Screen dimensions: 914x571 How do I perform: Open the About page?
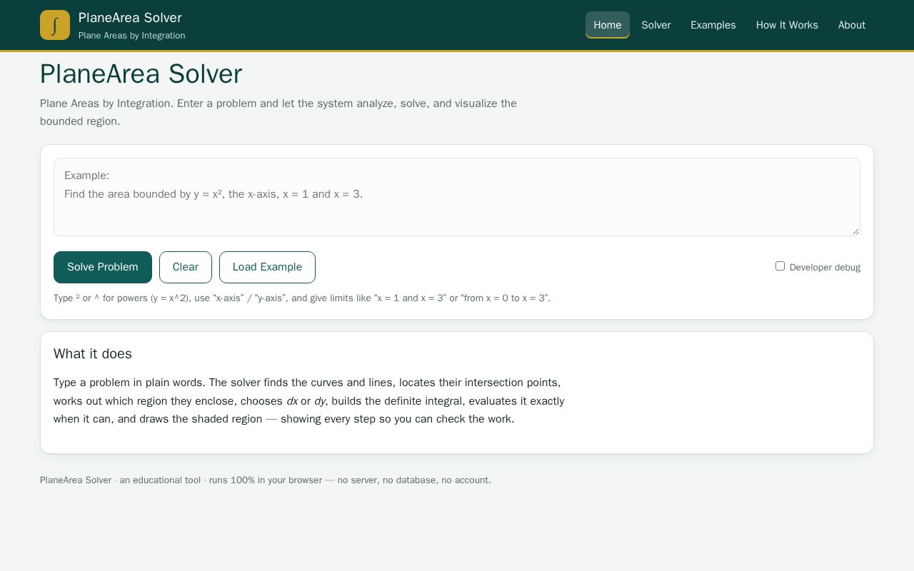(852, 25)
